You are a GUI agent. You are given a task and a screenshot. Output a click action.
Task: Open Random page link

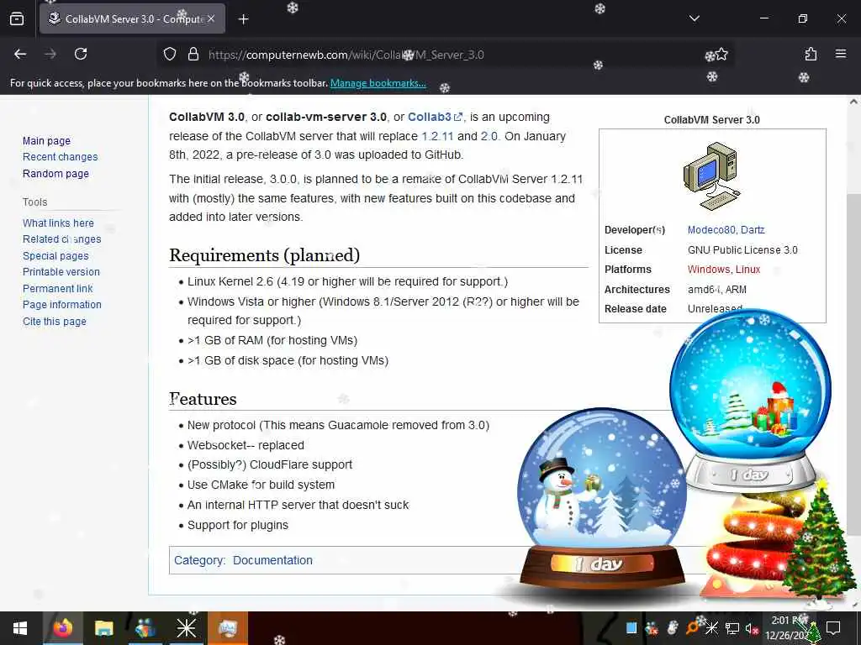[x=55, y=173]
